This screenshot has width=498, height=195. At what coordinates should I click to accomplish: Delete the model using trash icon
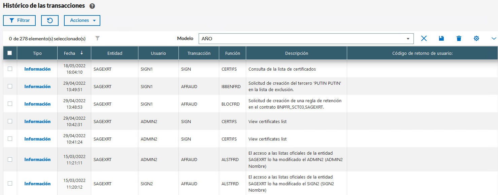[x=459, y=38]
